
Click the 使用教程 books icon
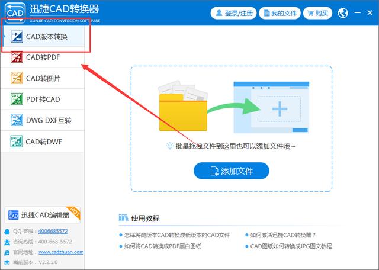[x=123, y=218]
